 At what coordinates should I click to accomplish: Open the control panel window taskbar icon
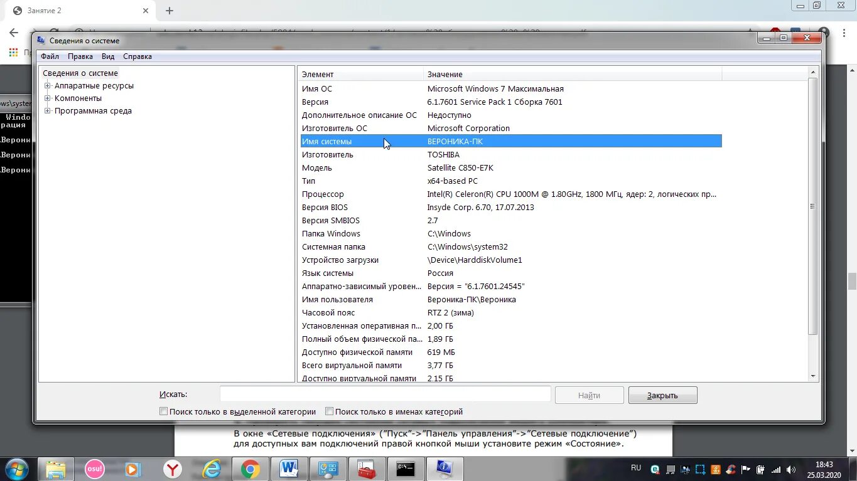pos(328,469)
